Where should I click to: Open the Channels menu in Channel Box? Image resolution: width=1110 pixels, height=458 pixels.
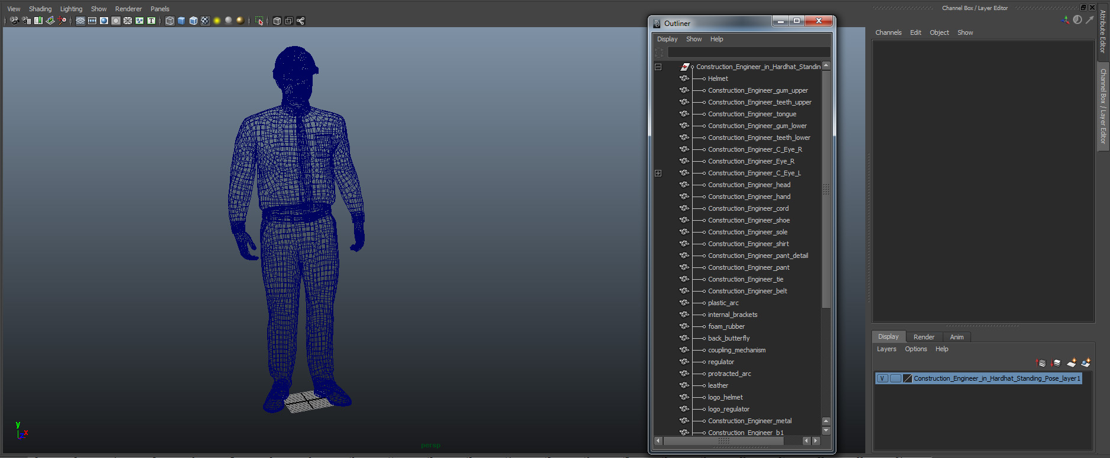click(x=888, y=32)
